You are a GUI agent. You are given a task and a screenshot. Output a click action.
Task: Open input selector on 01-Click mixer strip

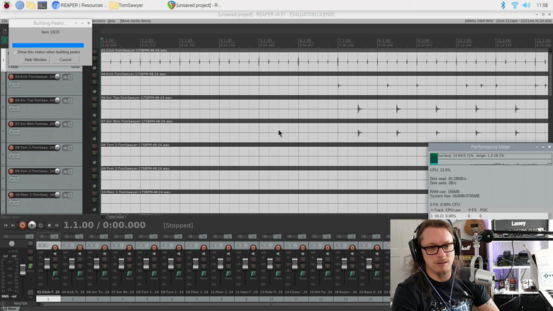tap(43, 246)
